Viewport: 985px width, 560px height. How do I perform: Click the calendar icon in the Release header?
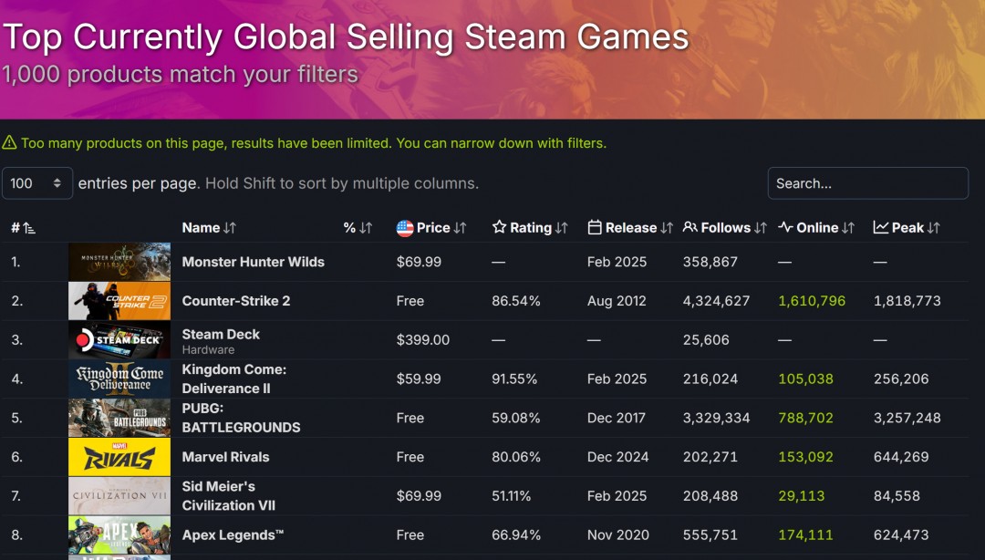[x=596, y=227]
